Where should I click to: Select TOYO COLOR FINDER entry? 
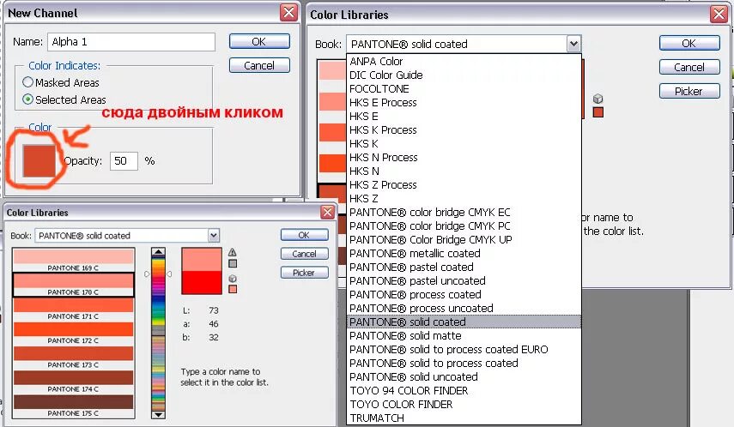point(464,404)
